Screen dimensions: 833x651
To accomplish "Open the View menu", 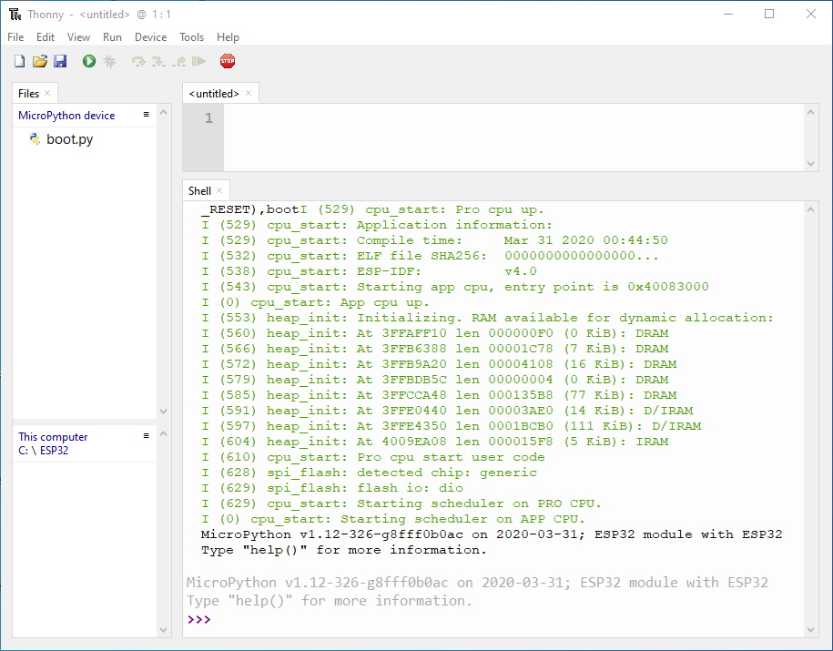I will 78,37.
